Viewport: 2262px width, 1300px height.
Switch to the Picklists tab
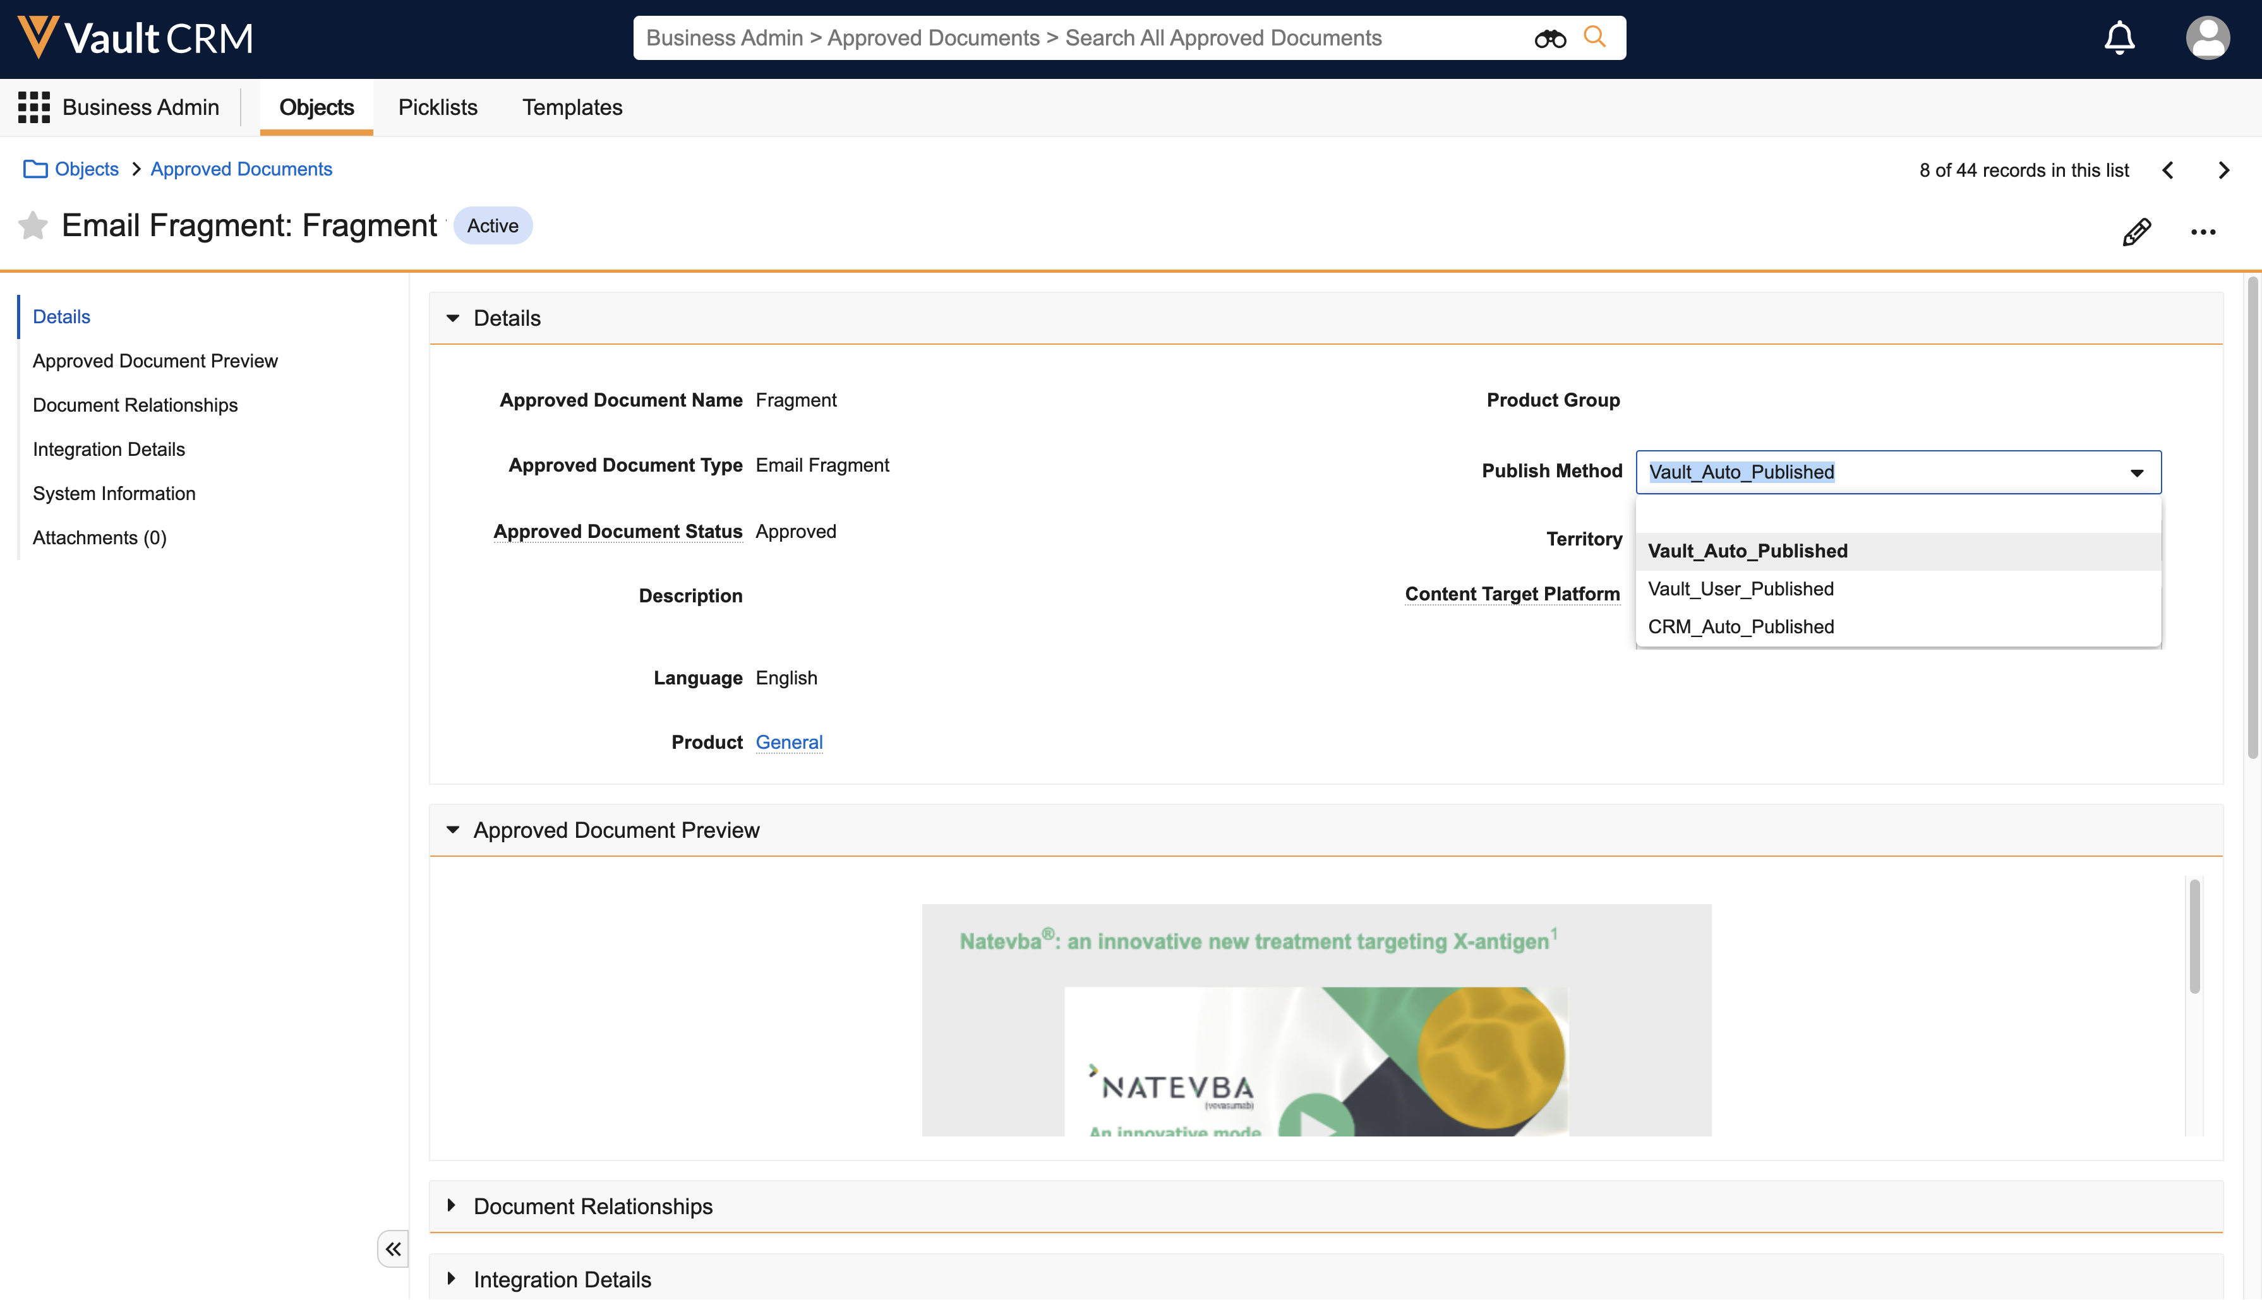point(438,107)
